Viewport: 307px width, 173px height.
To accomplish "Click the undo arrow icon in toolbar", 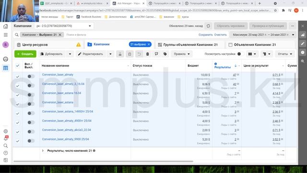I will pos(139,54).
